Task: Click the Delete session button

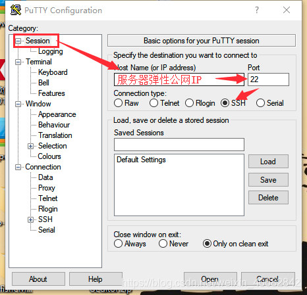Action: [268, 198]
